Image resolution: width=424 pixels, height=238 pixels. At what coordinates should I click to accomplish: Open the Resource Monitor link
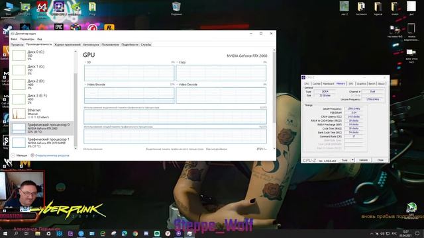click(50, 155)
